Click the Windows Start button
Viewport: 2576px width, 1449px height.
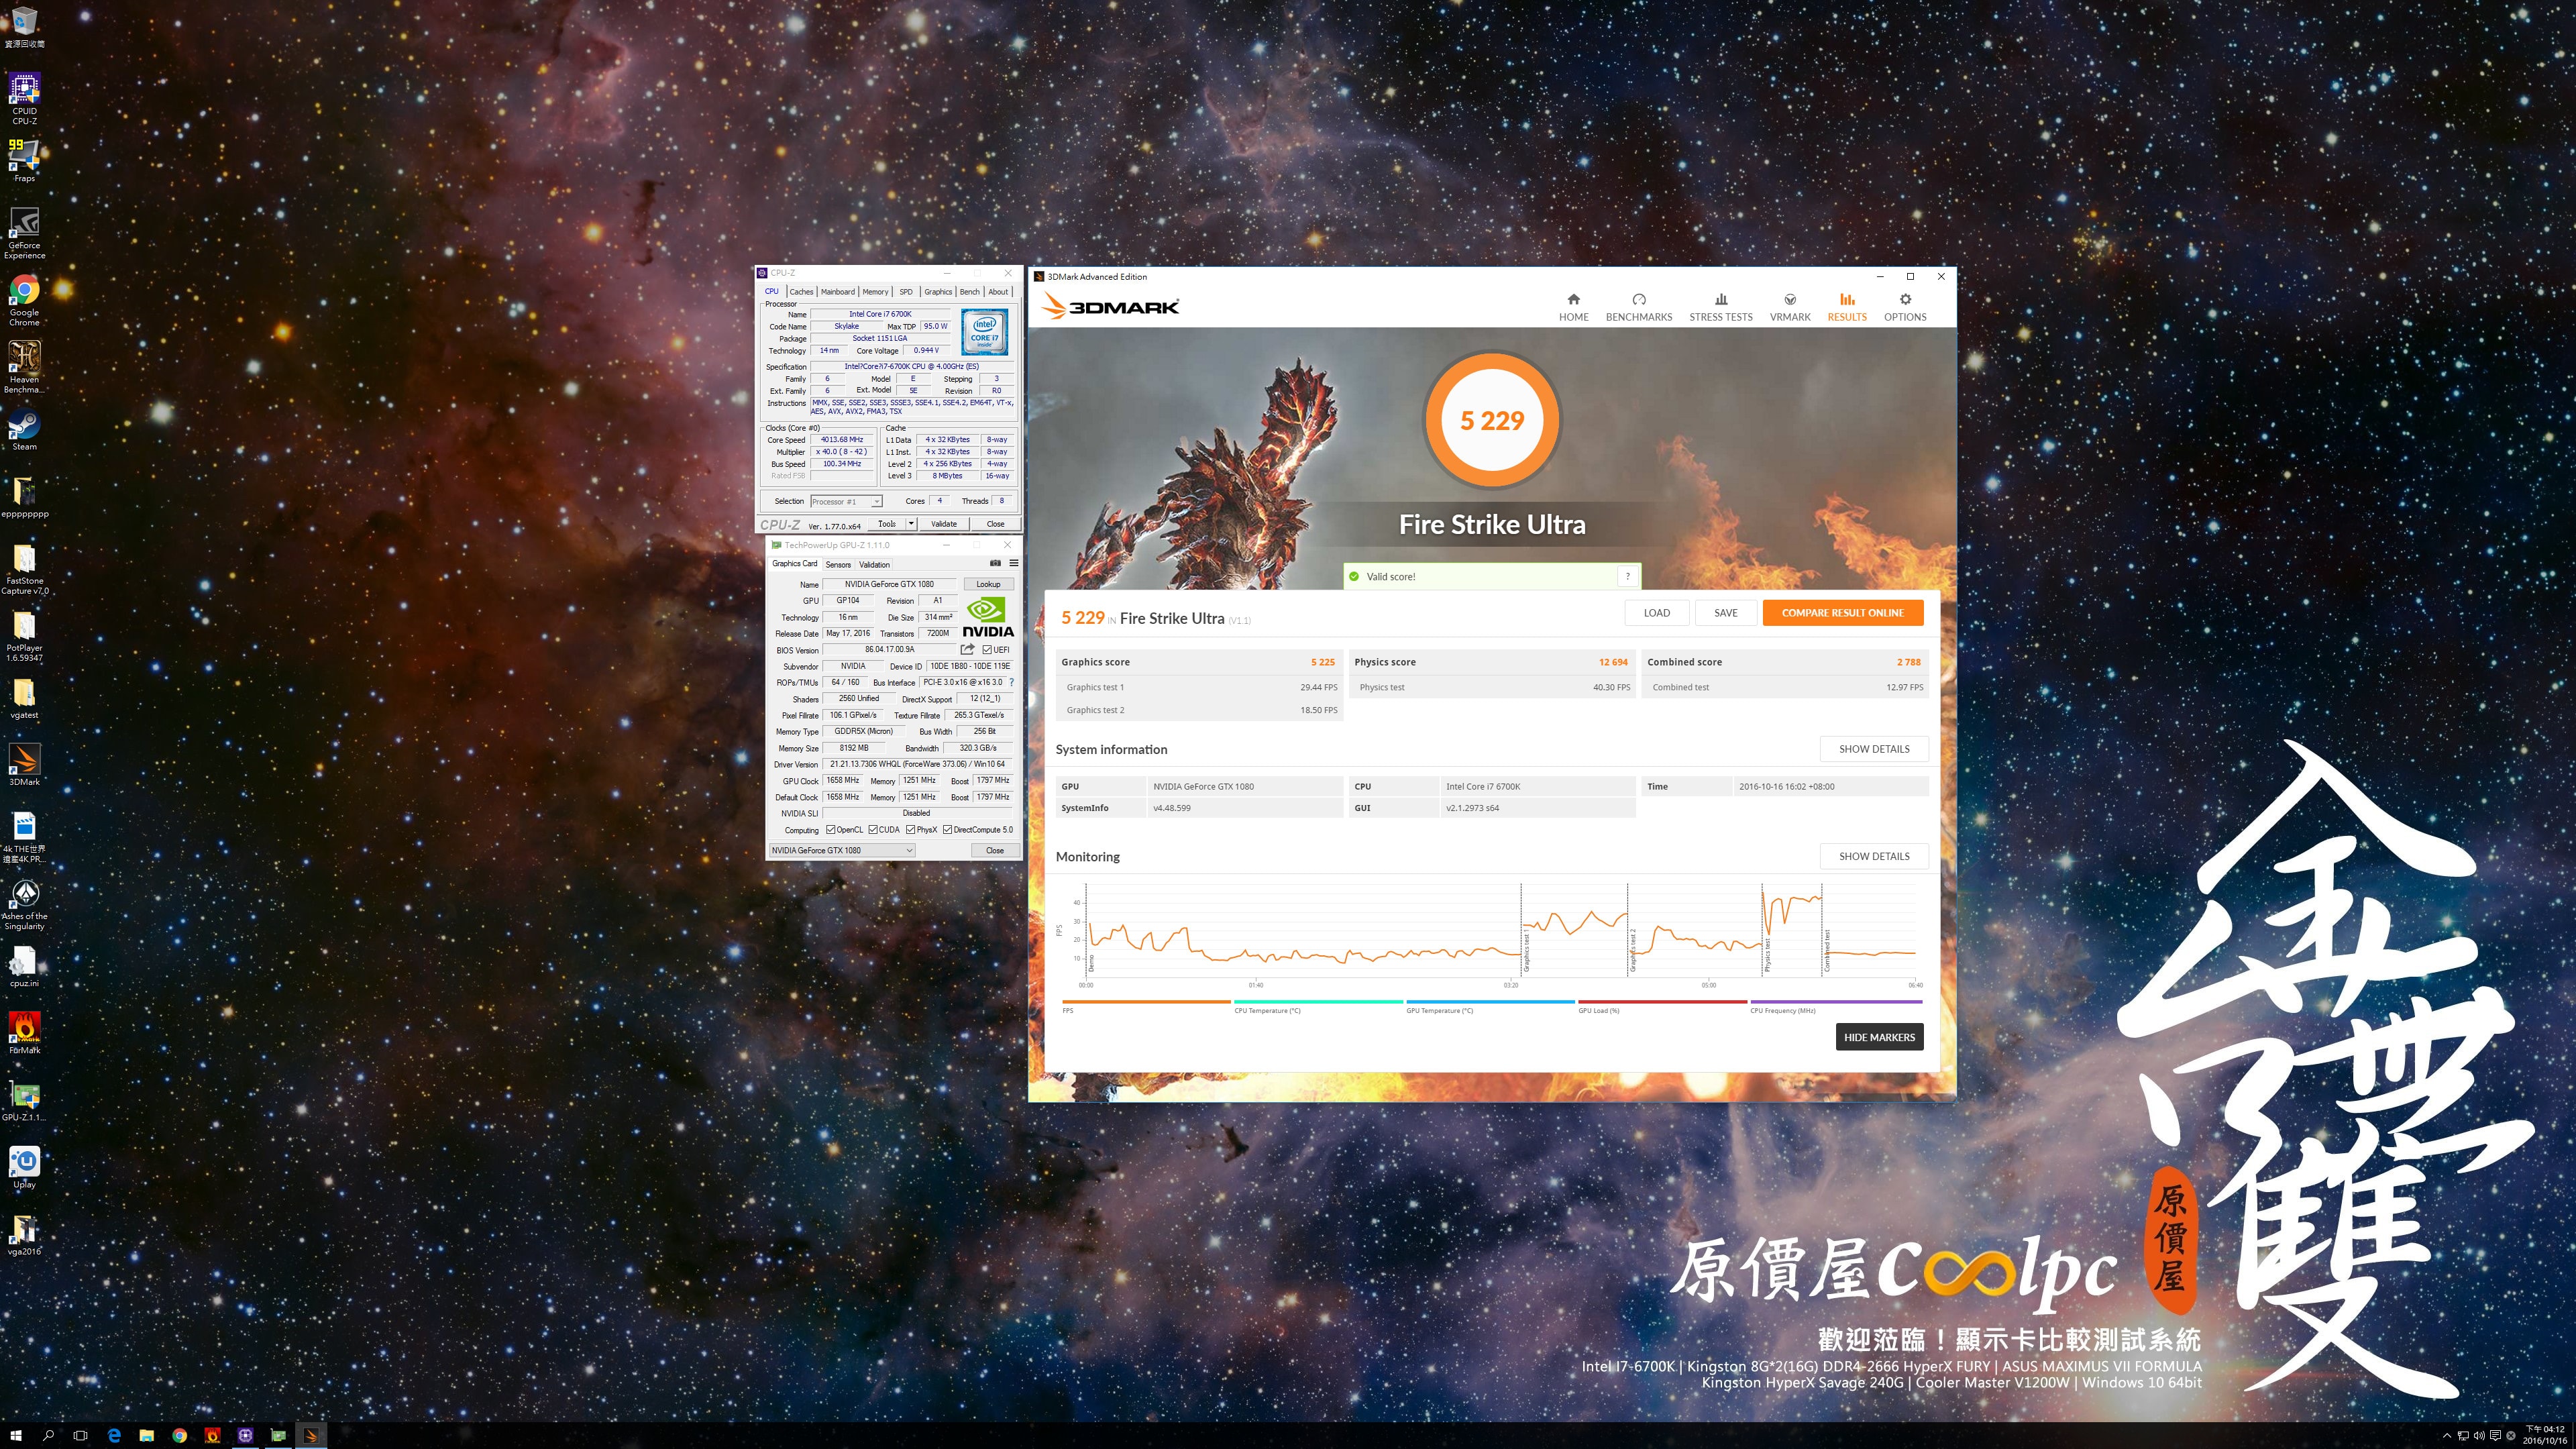pos(16,1435)
